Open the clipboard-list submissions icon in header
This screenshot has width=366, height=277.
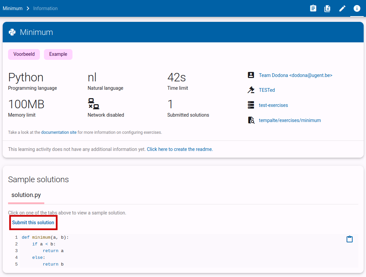click(313, 8)
